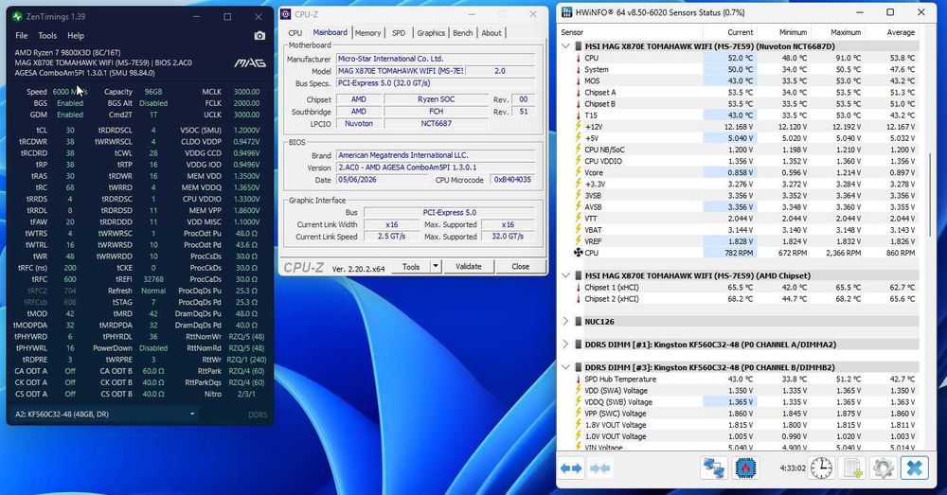
Task: Select the CPU-Z Mainboard tab
Action: (x=330, y=32)
